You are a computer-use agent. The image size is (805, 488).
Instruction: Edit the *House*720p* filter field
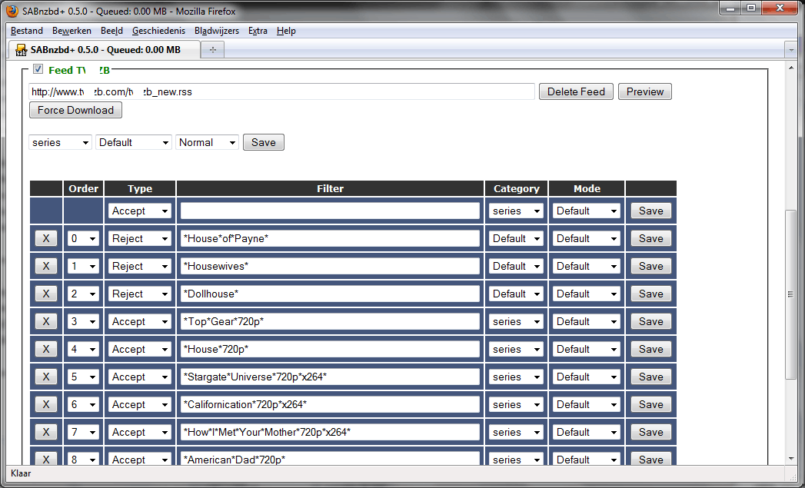pos(330,350)
